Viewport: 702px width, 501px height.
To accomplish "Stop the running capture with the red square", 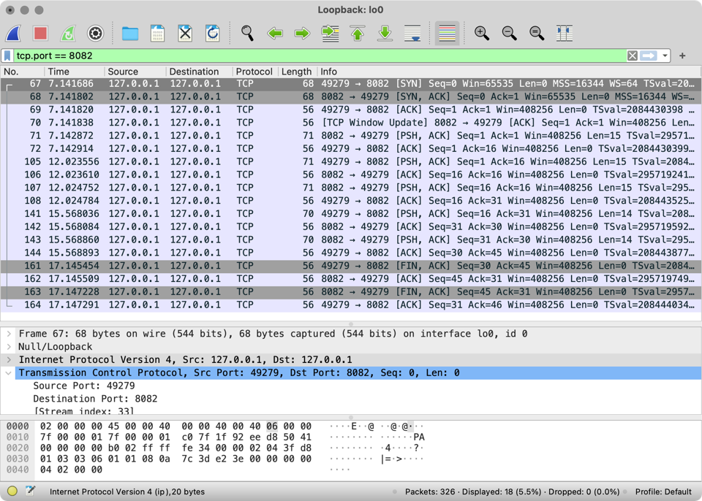I will [x=40, y=33].
